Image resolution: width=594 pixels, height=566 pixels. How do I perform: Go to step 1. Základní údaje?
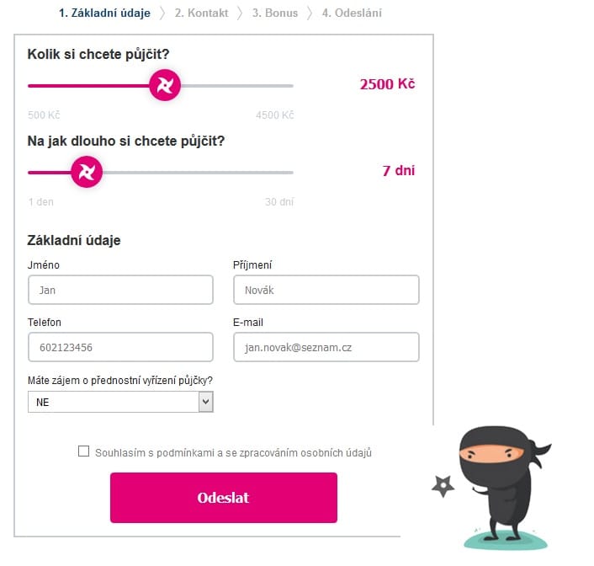(104, 13)
